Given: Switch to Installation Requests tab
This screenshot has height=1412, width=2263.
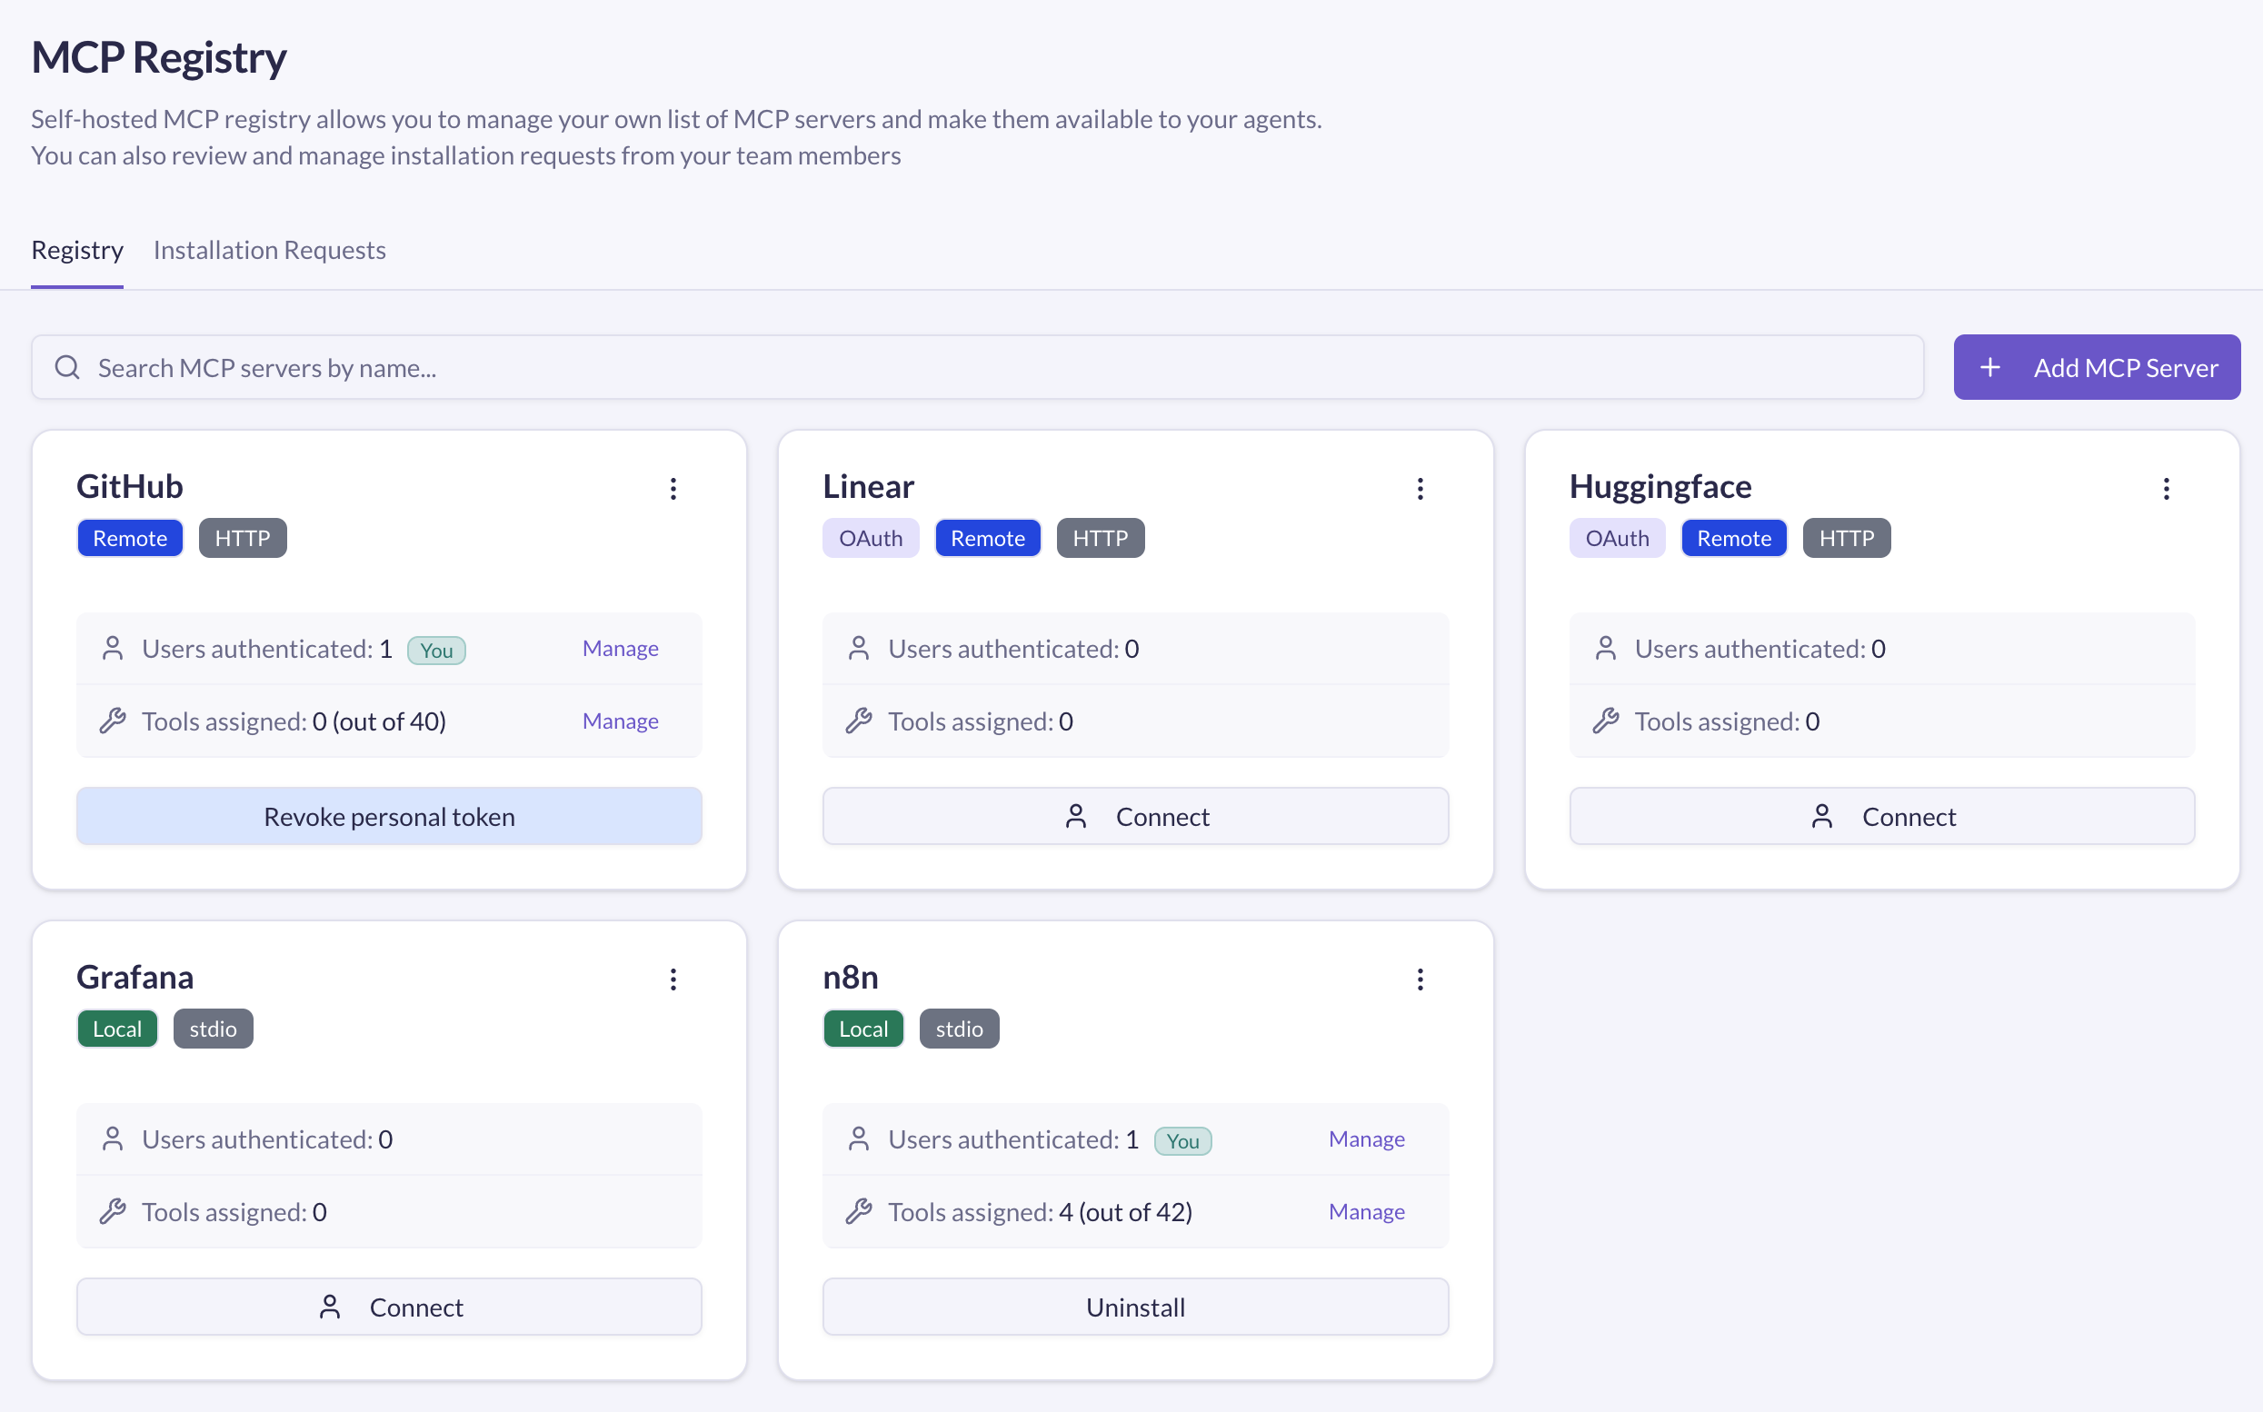Looking at the screenshot, I should tap(269, 250).
